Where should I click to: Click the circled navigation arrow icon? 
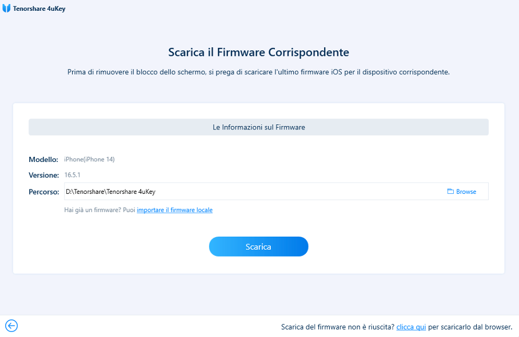click(11, 326)
